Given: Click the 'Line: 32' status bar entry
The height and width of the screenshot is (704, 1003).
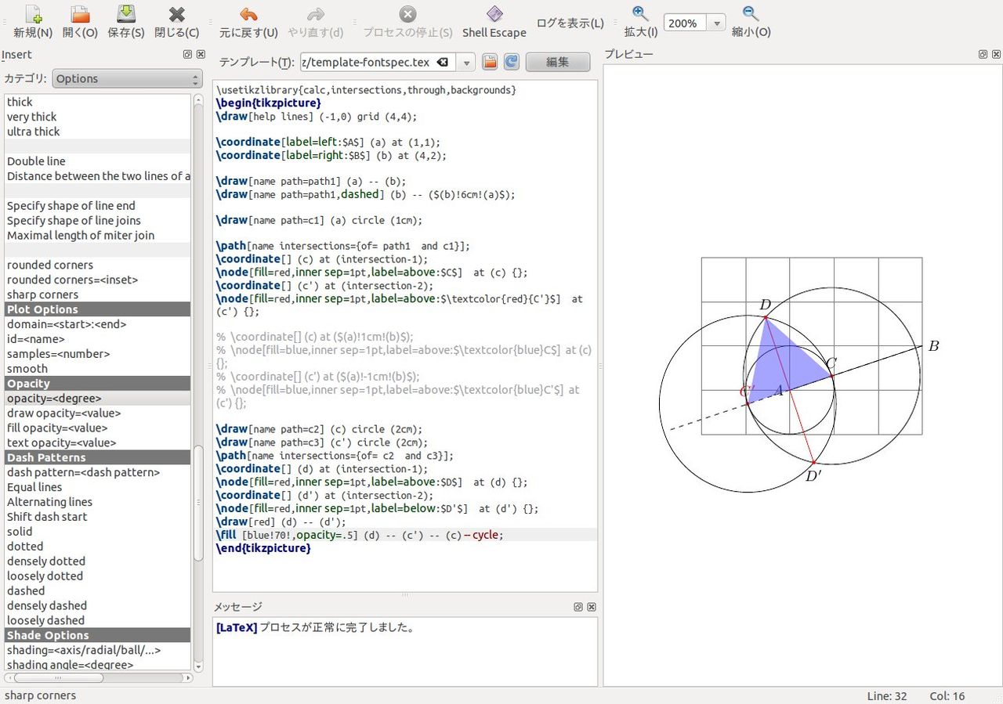Looking at the screenshot, I should (887, 695).
